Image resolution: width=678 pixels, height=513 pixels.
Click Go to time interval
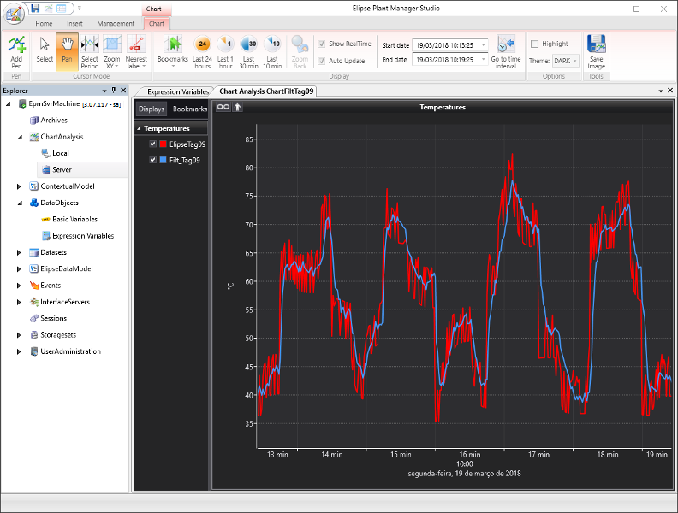tap(506, 52)
